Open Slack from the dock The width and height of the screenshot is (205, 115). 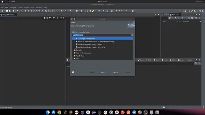click(105, 112)
